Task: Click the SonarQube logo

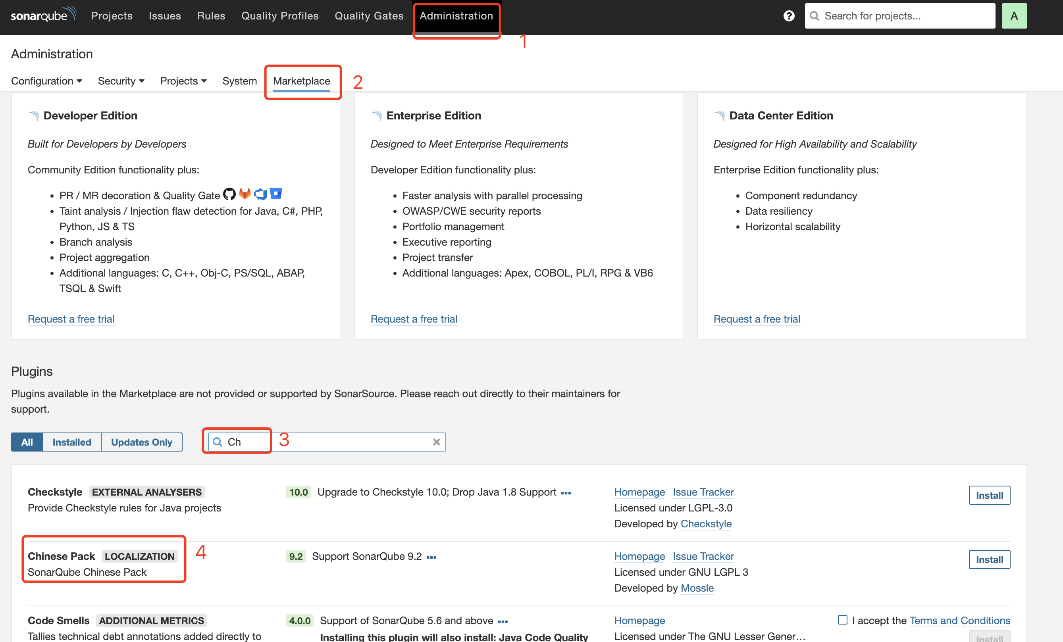Action: tap(43, 15)
